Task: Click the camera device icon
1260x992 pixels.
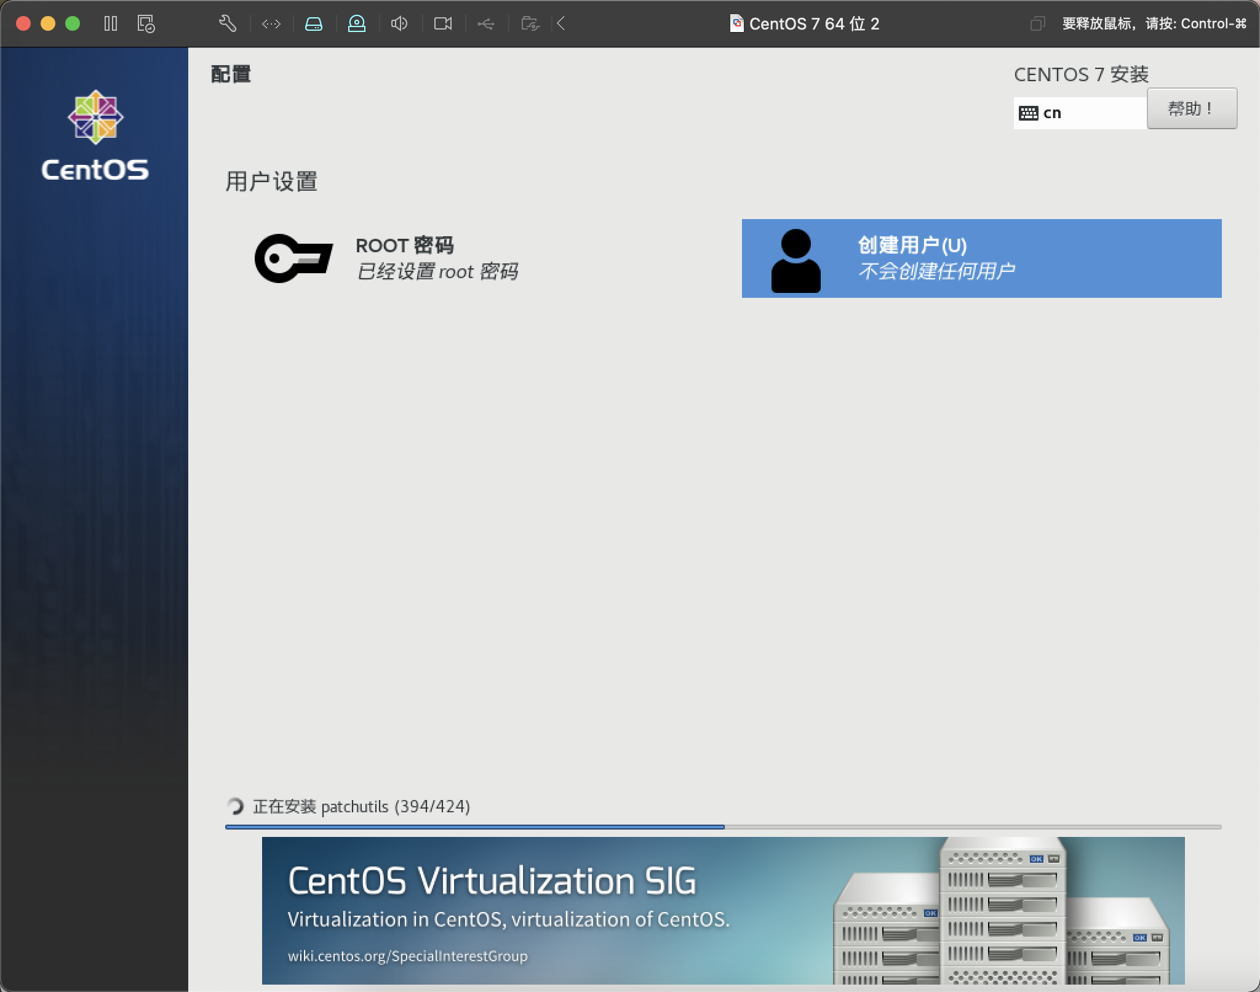Action: (x=443, y=24)
